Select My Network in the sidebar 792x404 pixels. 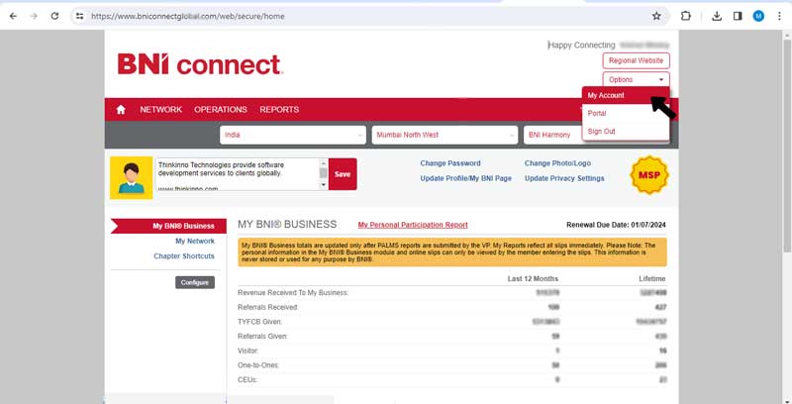pyautogui.click(x=194, y=241)
